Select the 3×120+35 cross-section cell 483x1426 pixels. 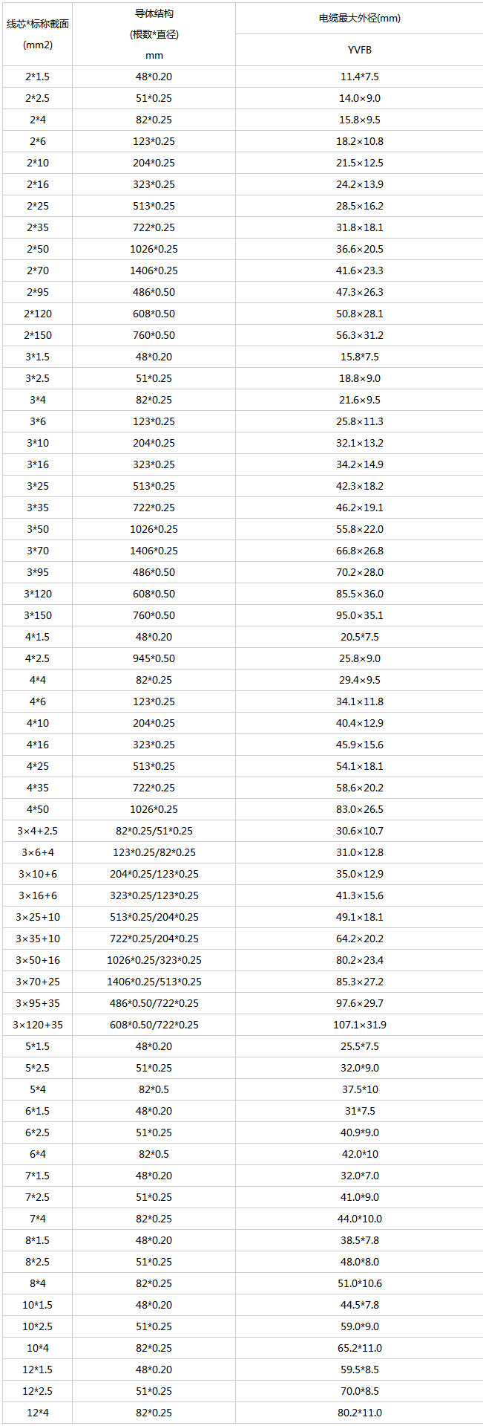[x=38, y=1025]
